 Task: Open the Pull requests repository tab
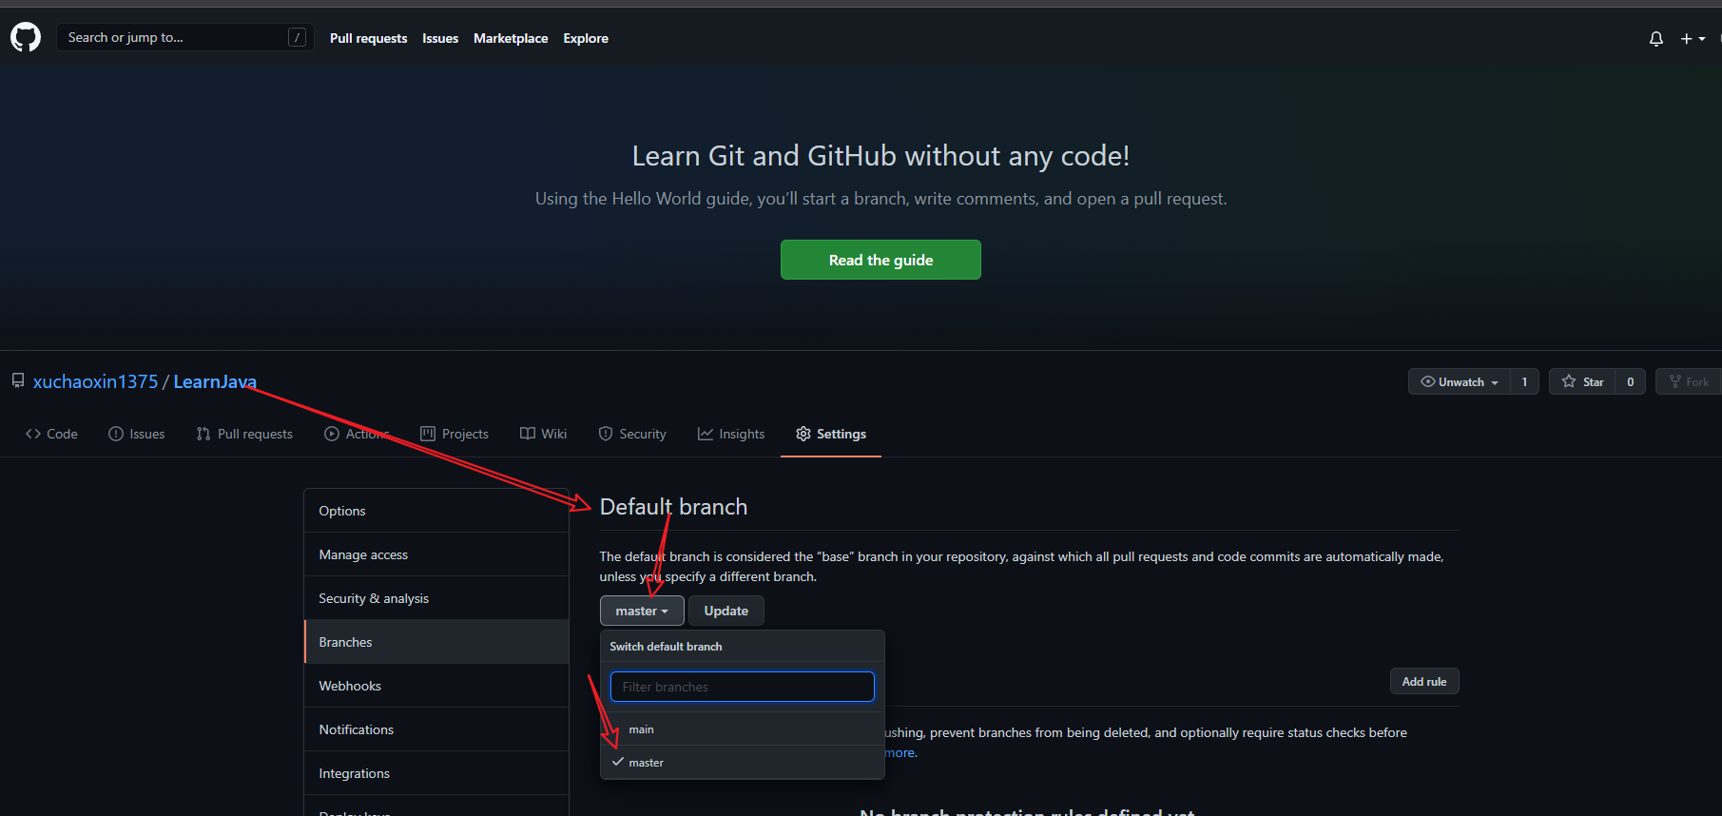[244, 434]
